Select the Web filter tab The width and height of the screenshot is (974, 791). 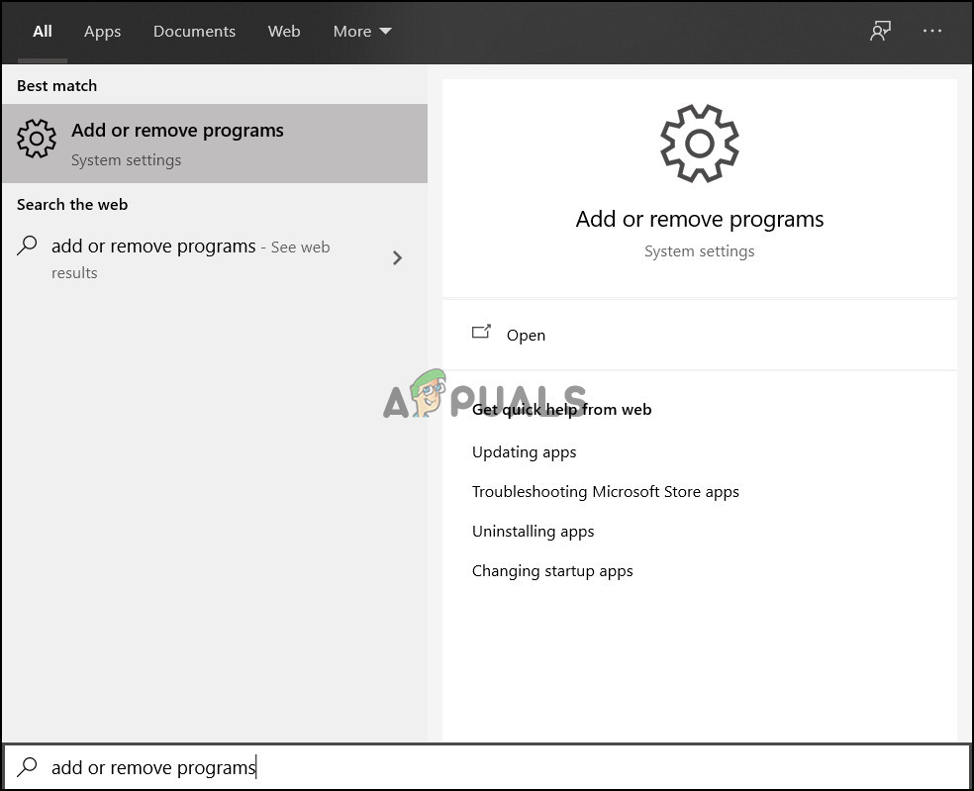pos(284,32)
